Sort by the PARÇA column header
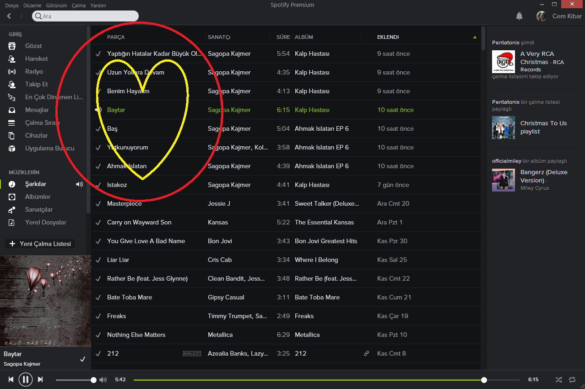 click(x=116, y=37)
